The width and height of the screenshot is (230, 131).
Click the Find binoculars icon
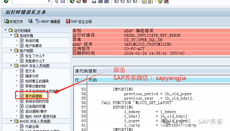tap(100, 1)
